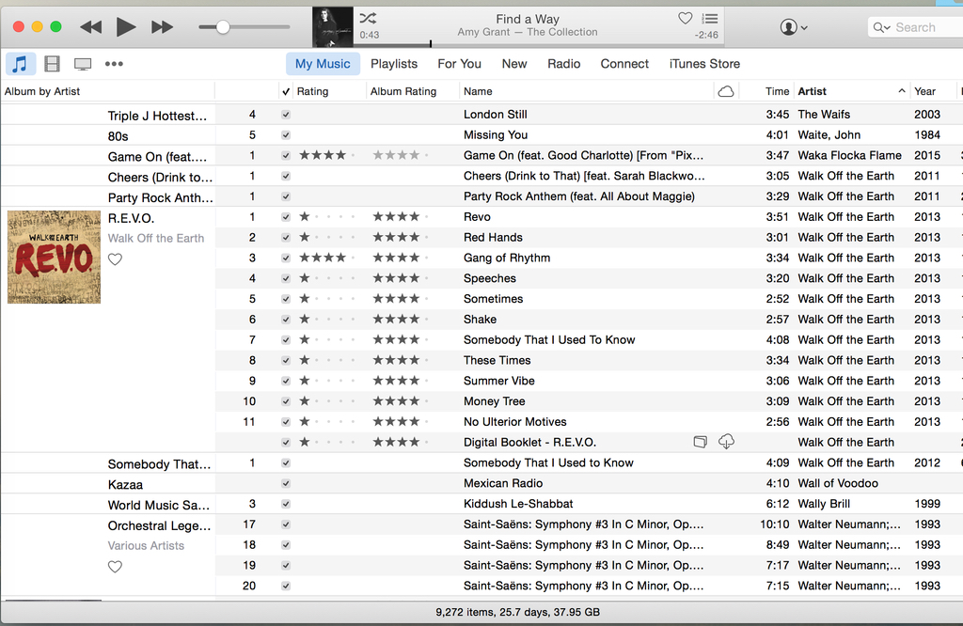Open the more libraries ellipsis icon
The width and height of the screenshot is (963, 626).
[114, 64]
